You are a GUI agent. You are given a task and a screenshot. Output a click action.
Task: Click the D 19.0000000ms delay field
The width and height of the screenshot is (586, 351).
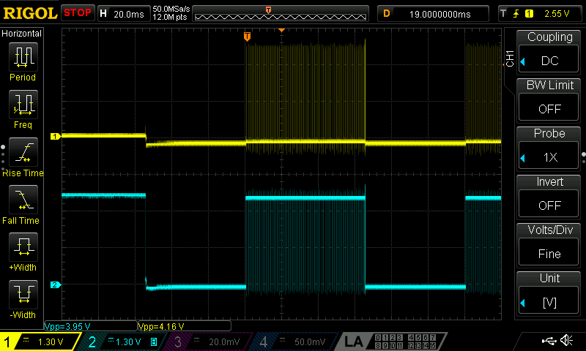[x=433, y=14]
